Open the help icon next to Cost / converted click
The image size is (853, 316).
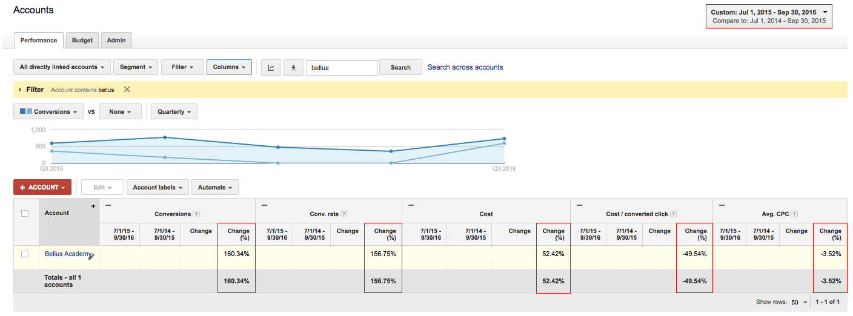[x=673, y=214]
